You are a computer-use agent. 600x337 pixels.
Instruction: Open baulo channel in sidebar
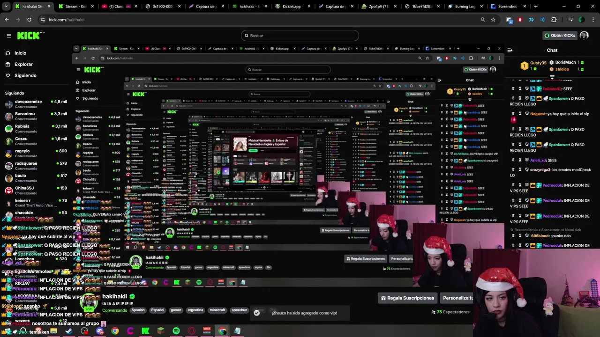[x=36, y=178]
